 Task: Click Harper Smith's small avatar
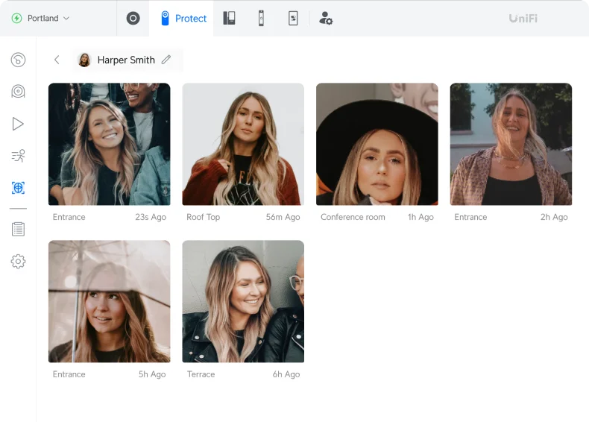(84, 60)
